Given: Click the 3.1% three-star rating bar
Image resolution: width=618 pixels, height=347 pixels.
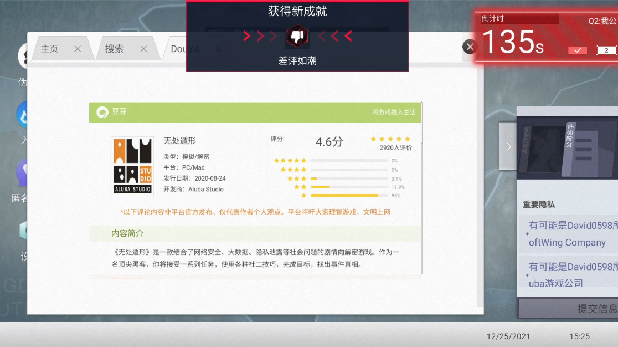Looking at the screenshot, I should [x=349, y=178].
